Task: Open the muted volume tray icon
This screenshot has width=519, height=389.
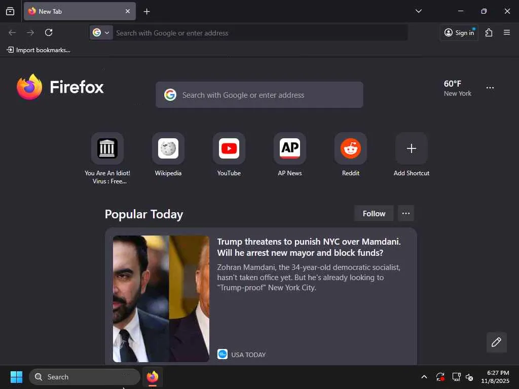Action: [469, 377]
